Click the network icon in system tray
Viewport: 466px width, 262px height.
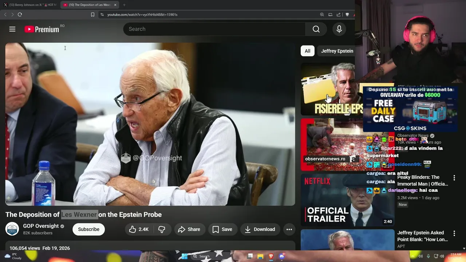coord(436,256)
